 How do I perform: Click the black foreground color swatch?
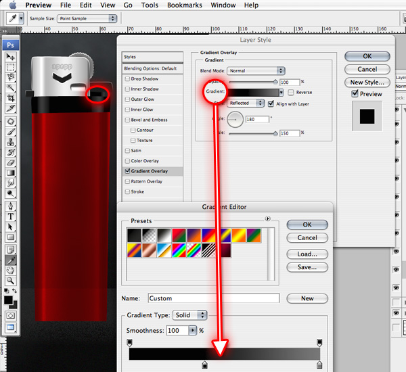9,298
